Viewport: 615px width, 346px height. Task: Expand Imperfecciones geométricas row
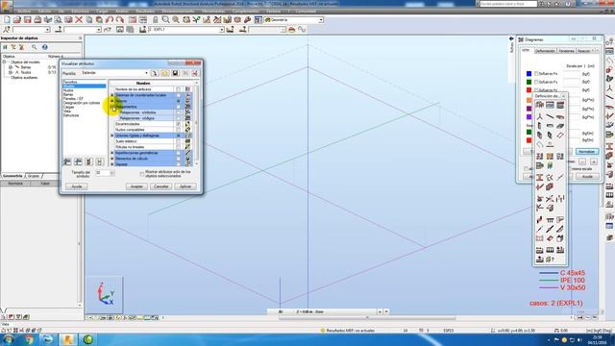pyautogui.click(x=112, y=153)
